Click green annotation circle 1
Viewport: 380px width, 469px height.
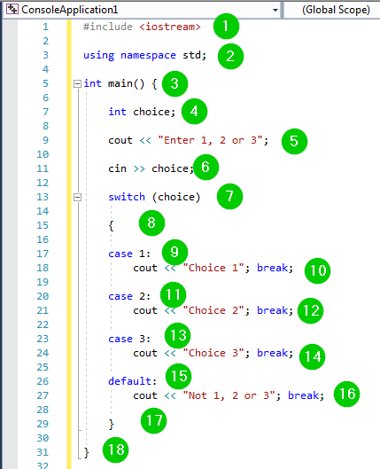(x=226, y=27)
